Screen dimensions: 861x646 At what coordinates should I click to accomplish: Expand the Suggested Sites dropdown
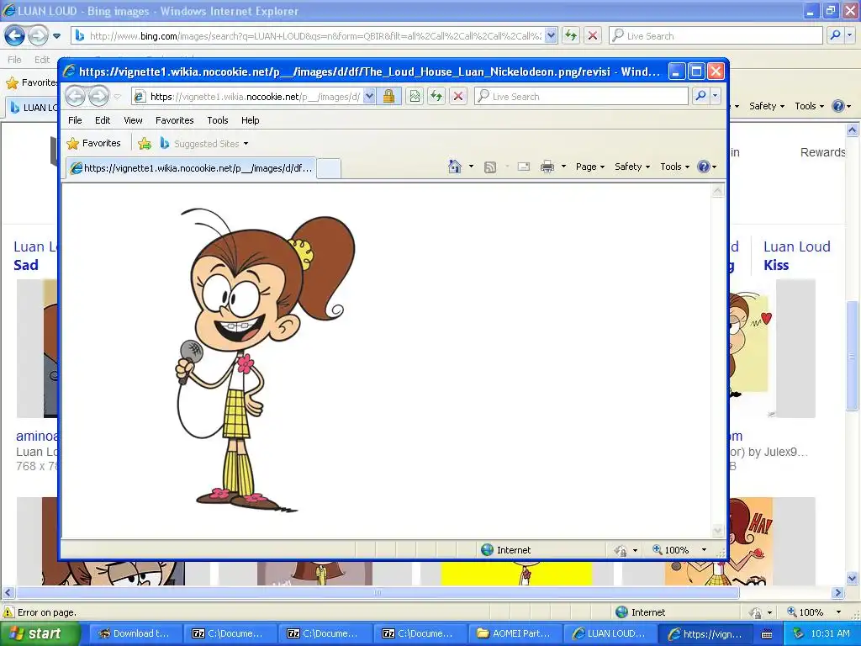[x=246, y=144]
